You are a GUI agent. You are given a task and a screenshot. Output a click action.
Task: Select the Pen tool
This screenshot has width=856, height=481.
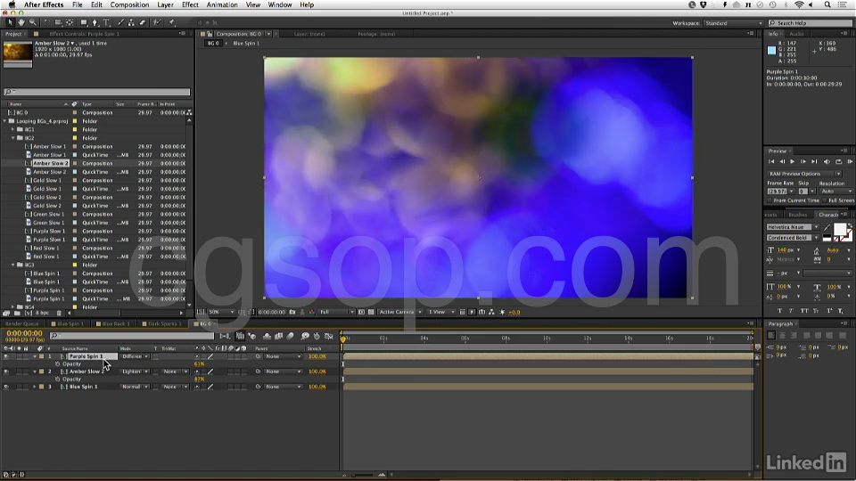click(95, 22)
